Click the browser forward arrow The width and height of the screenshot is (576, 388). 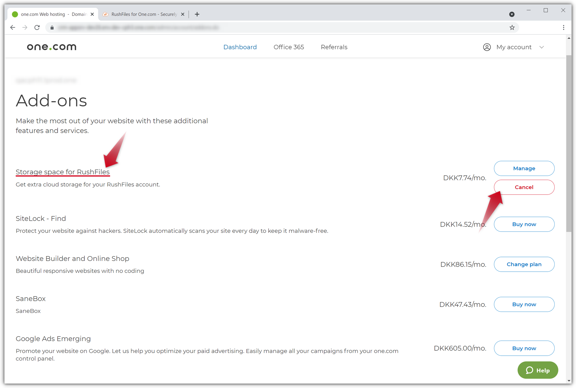25,27
